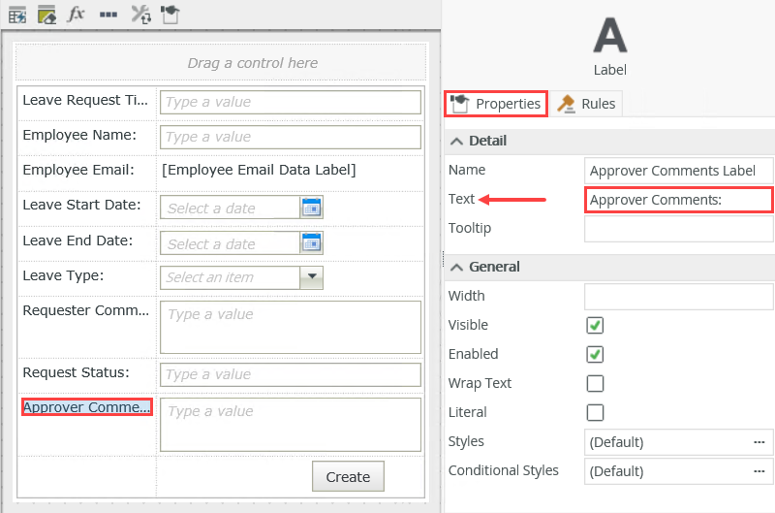Click the Width property field
This screenshot has width=775, height=513.
(x=678, y=297)
